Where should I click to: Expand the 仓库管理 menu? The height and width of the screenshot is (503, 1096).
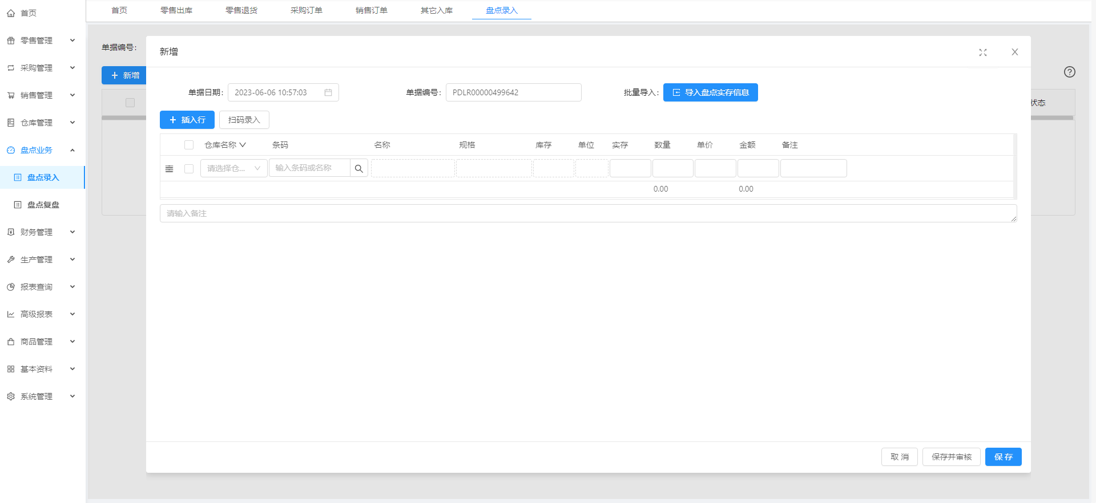(x=72, y=123)
